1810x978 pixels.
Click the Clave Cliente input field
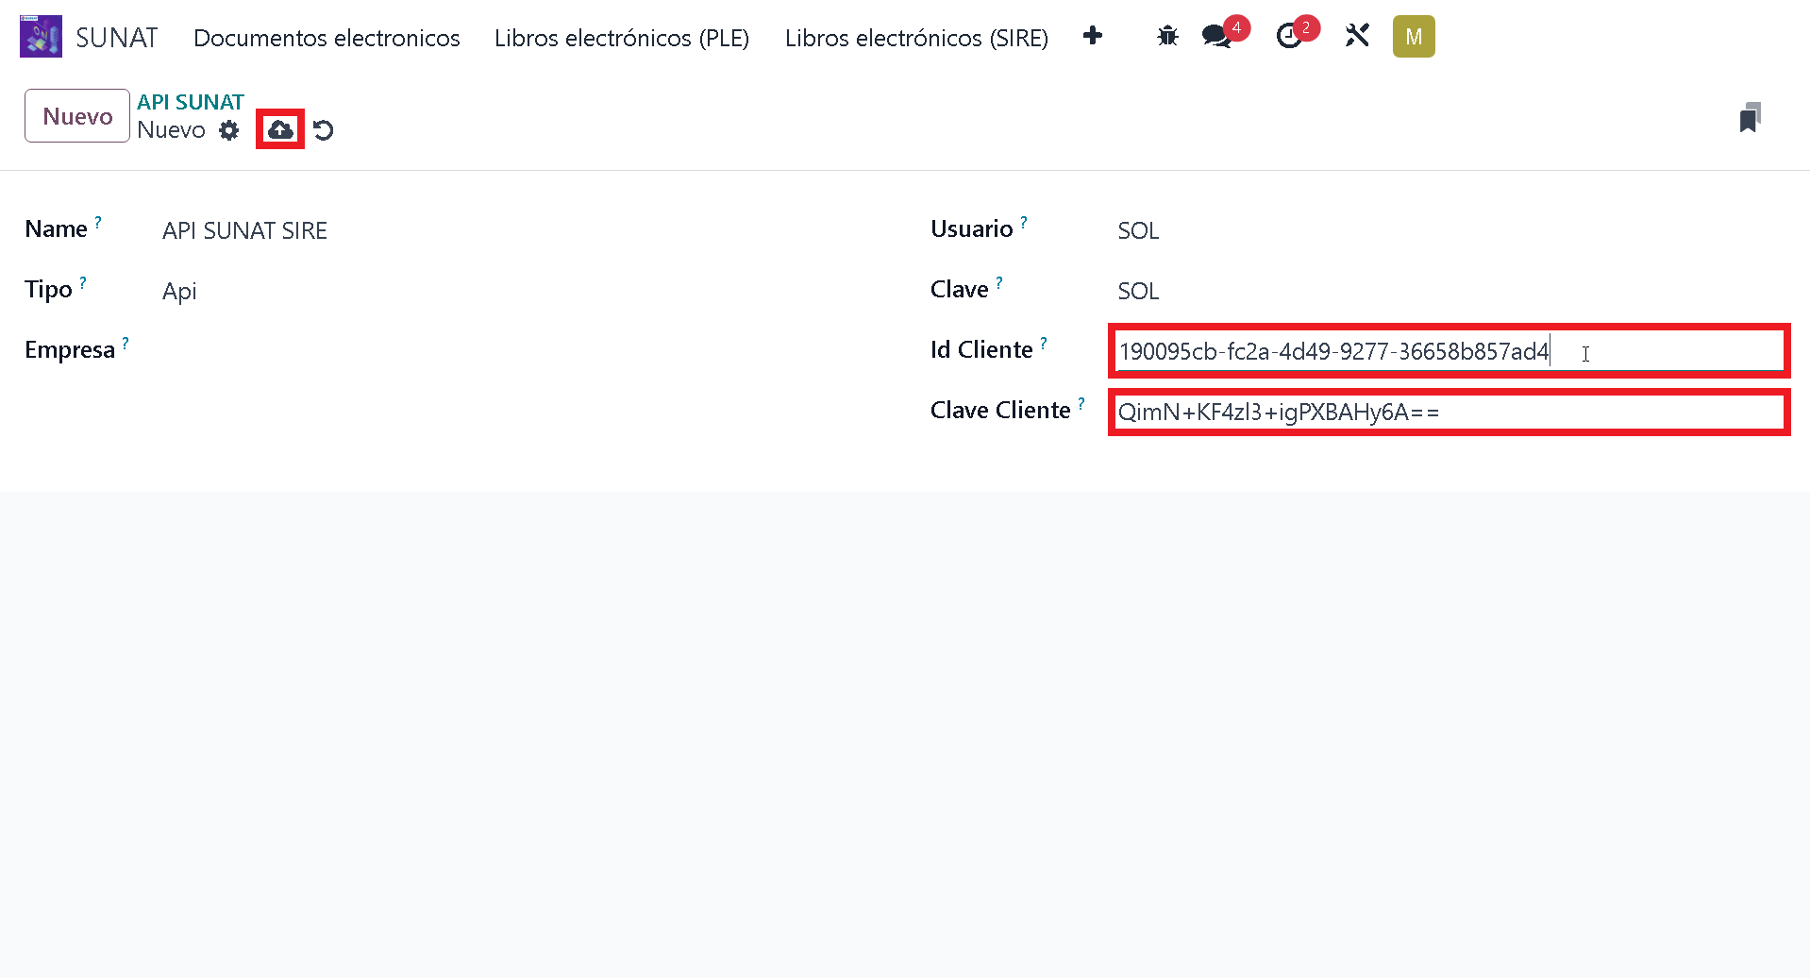(x=1448, y=413)
